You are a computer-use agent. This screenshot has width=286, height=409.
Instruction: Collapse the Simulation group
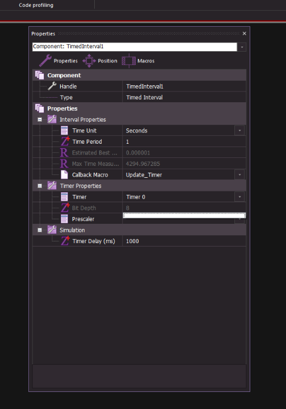point(40,230)
